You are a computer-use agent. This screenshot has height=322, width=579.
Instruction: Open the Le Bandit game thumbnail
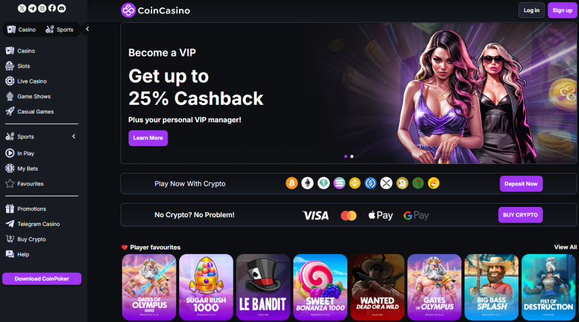click(263, 287)
